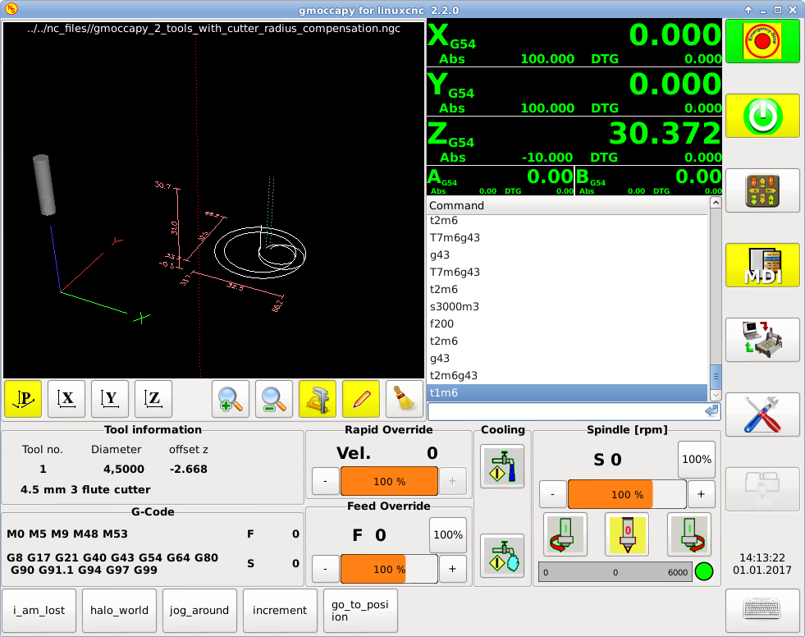Toggle the machine power button
The height and width of the screenshot is (637, 805).
(762, 116)
